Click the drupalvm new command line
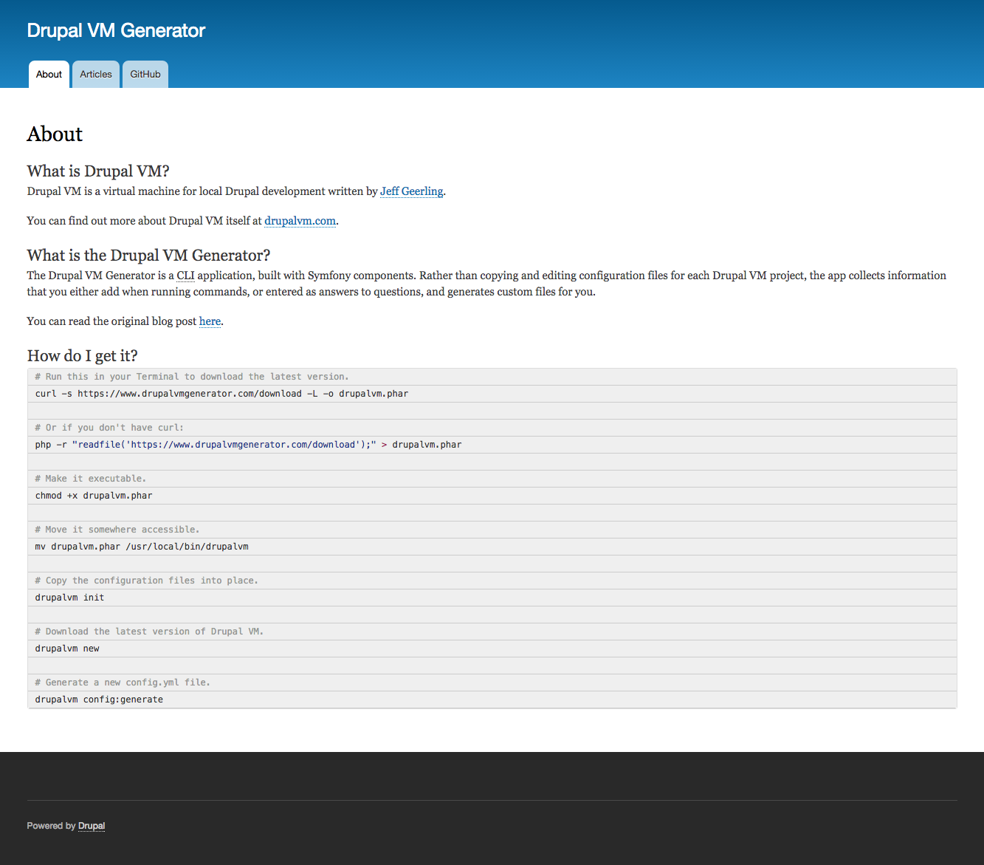 [67, 649]
